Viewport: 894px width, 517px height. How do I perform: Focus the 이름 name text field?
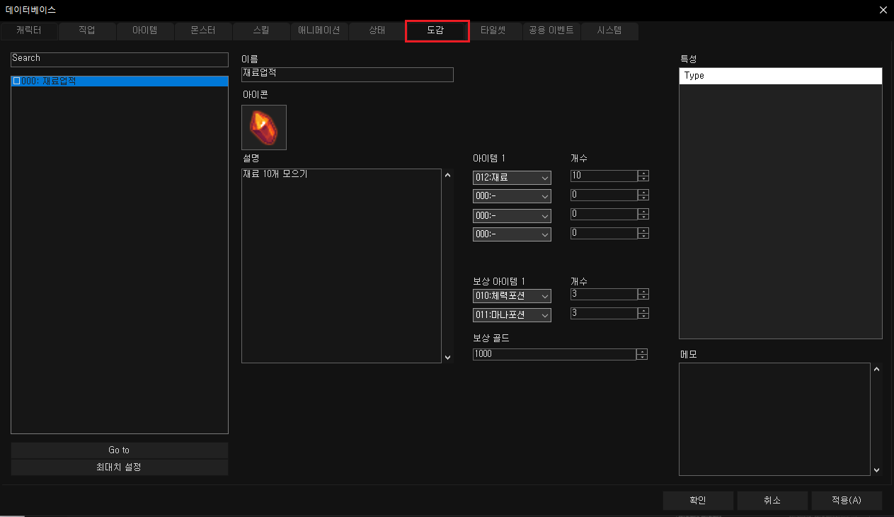tap(347, 74)
